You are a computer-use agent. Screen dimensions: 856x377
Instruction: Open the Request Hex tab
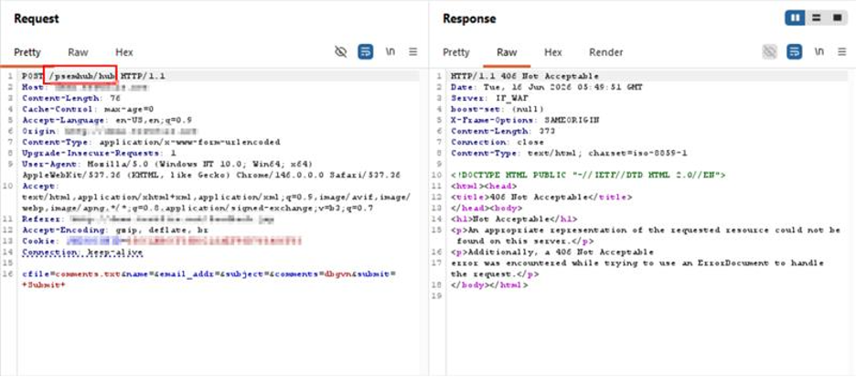(x=124, y=52)
